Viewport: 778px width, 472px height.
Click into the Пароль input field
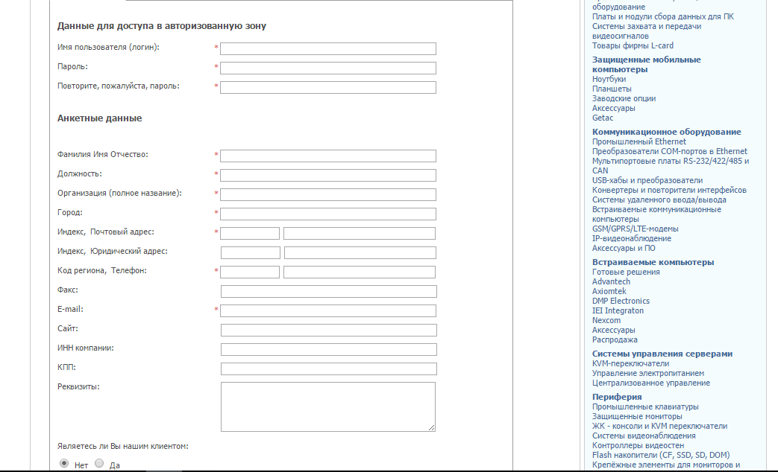328,68
